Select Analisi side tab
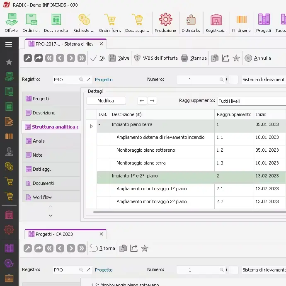Screen dimensions: 286x286 51,141
